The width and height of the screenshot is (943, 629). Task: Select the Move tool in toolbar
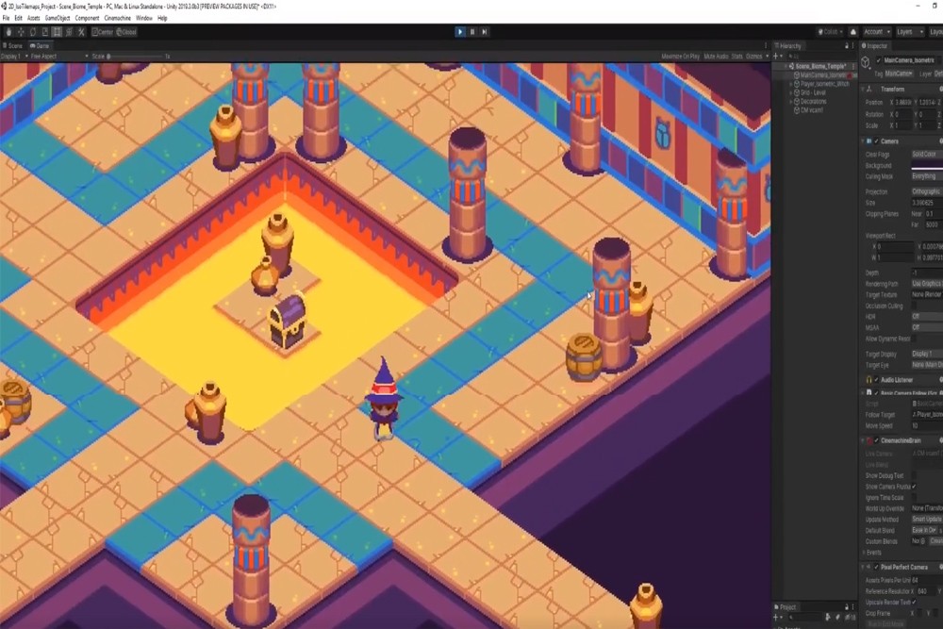[x=21, y=32]
